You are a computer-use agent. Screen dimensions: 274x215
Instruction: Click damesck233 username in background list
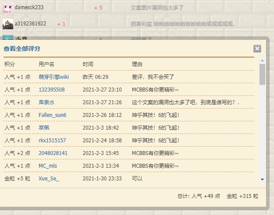tap(29, 7)
